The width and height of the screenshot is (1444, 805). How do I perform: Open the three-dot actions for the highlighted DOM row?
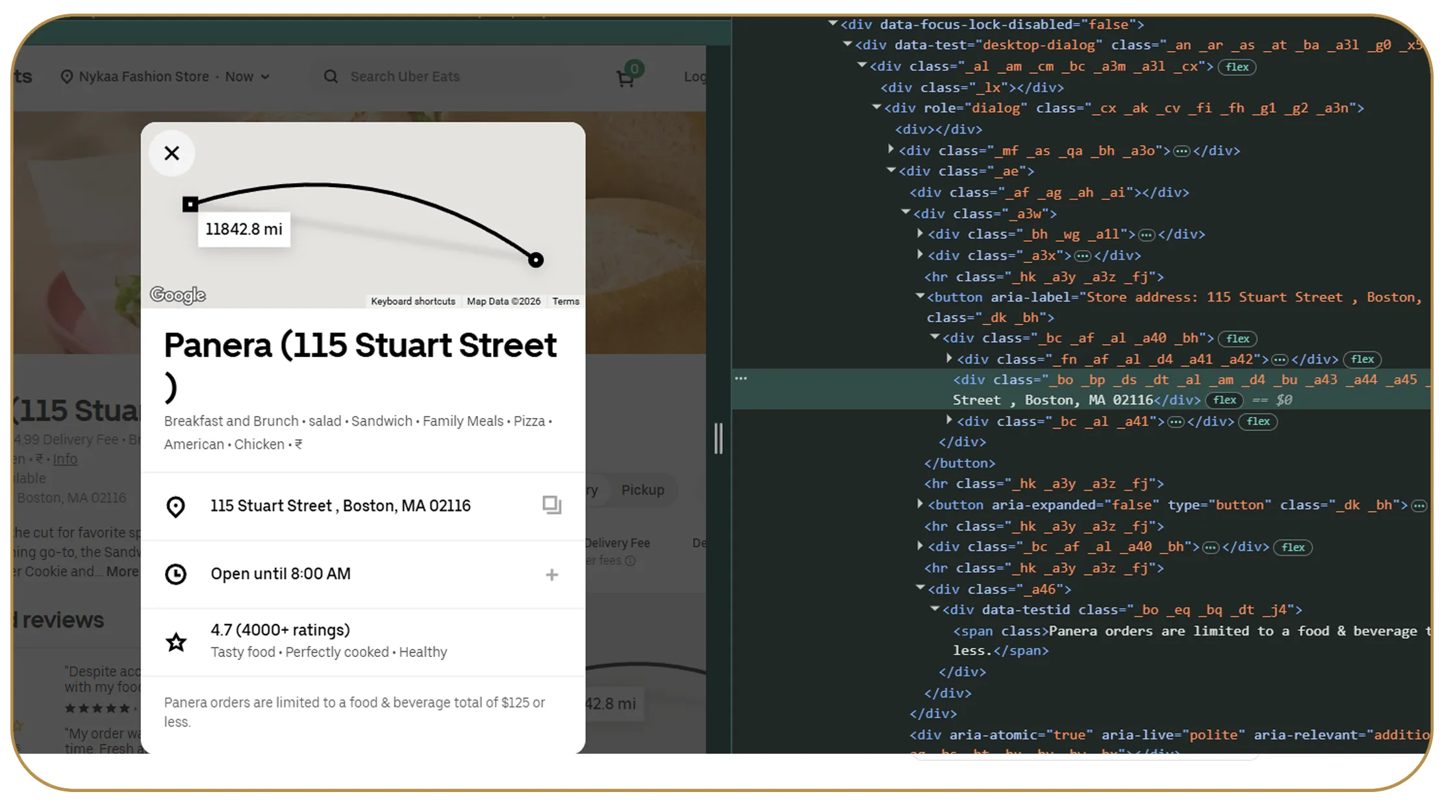(741, 378)
